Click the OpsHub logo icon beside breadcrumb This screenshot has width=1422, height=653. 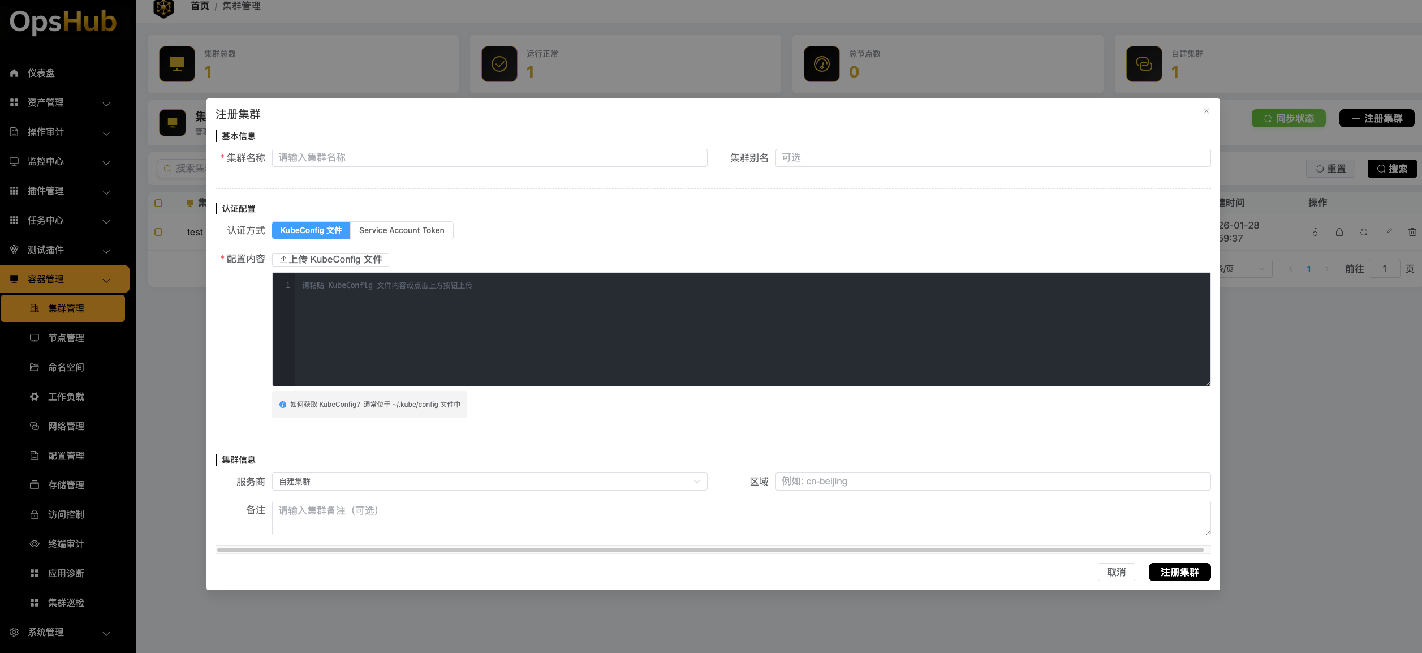pos(163,7)
